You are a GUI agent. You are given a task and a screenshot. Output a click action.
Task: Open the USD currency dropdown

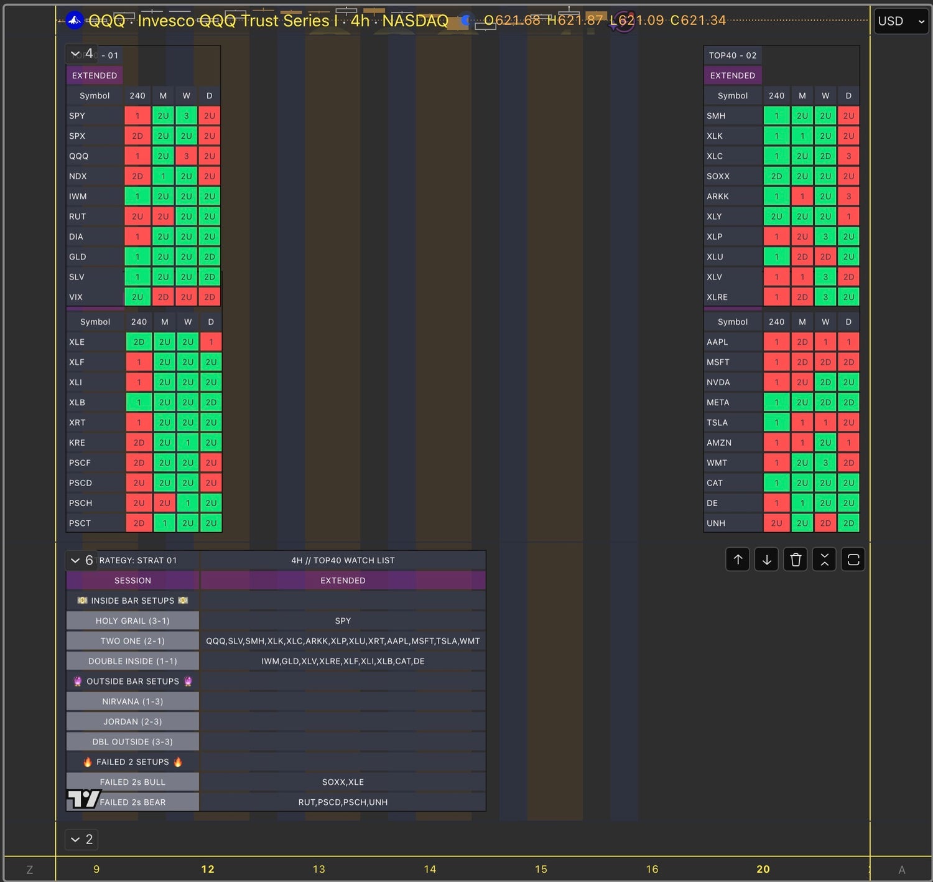901,21
